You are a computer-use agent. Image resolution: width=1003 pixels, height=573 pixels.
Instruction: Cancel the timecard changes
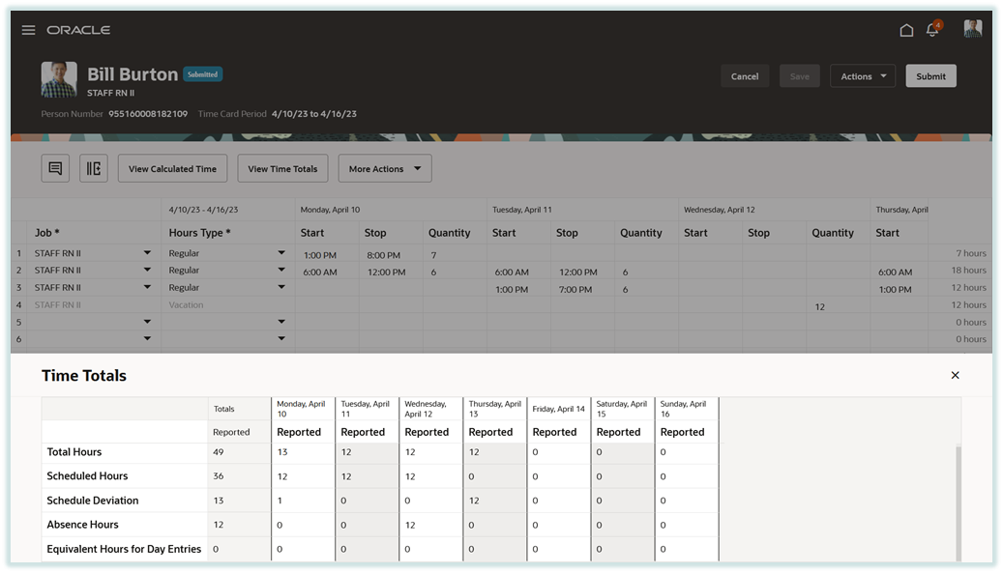coord(745,75)
